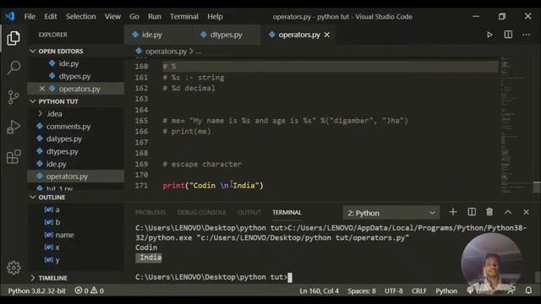Run Python file with play button
This screenshot has width=541, height=304.
489,35
